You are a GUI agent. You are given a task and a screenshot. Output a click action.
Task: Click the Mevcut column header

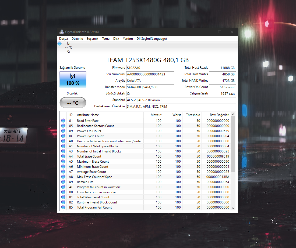(x=153, y=115)
